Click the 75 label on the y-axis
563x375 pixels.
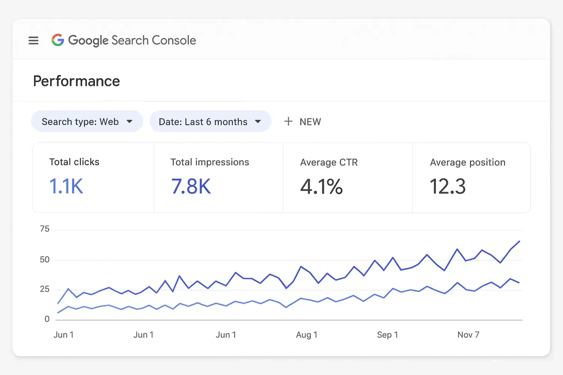click(x=45, y=229)
